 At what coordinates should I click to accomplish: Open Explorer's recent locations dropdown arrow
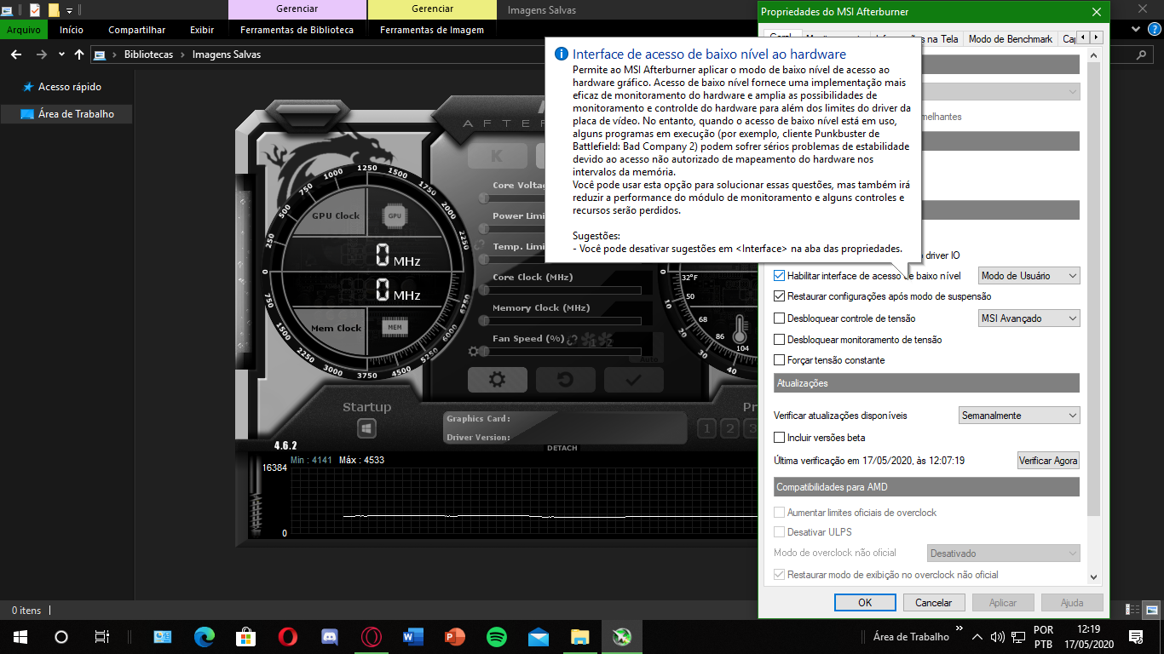point(62,54)
